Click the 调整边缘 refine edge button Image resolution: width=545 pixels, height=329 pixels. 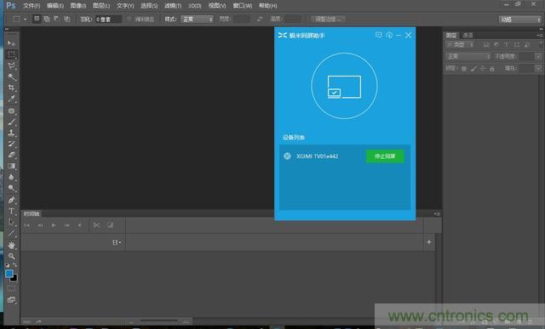click(x=328, y=19)
